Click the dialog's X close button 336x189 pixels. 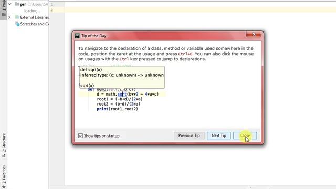click(254, 34)
